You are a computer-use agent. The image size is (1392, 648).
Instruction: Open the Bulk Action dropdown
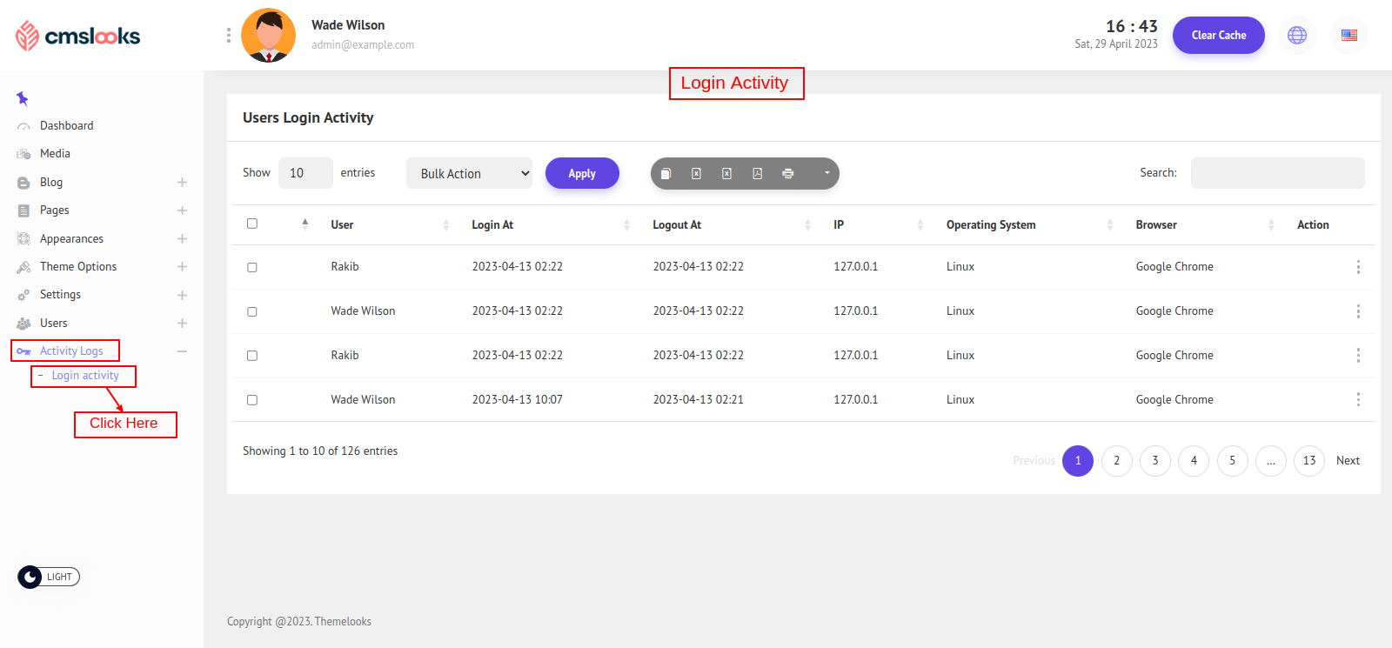pos(470,173)
